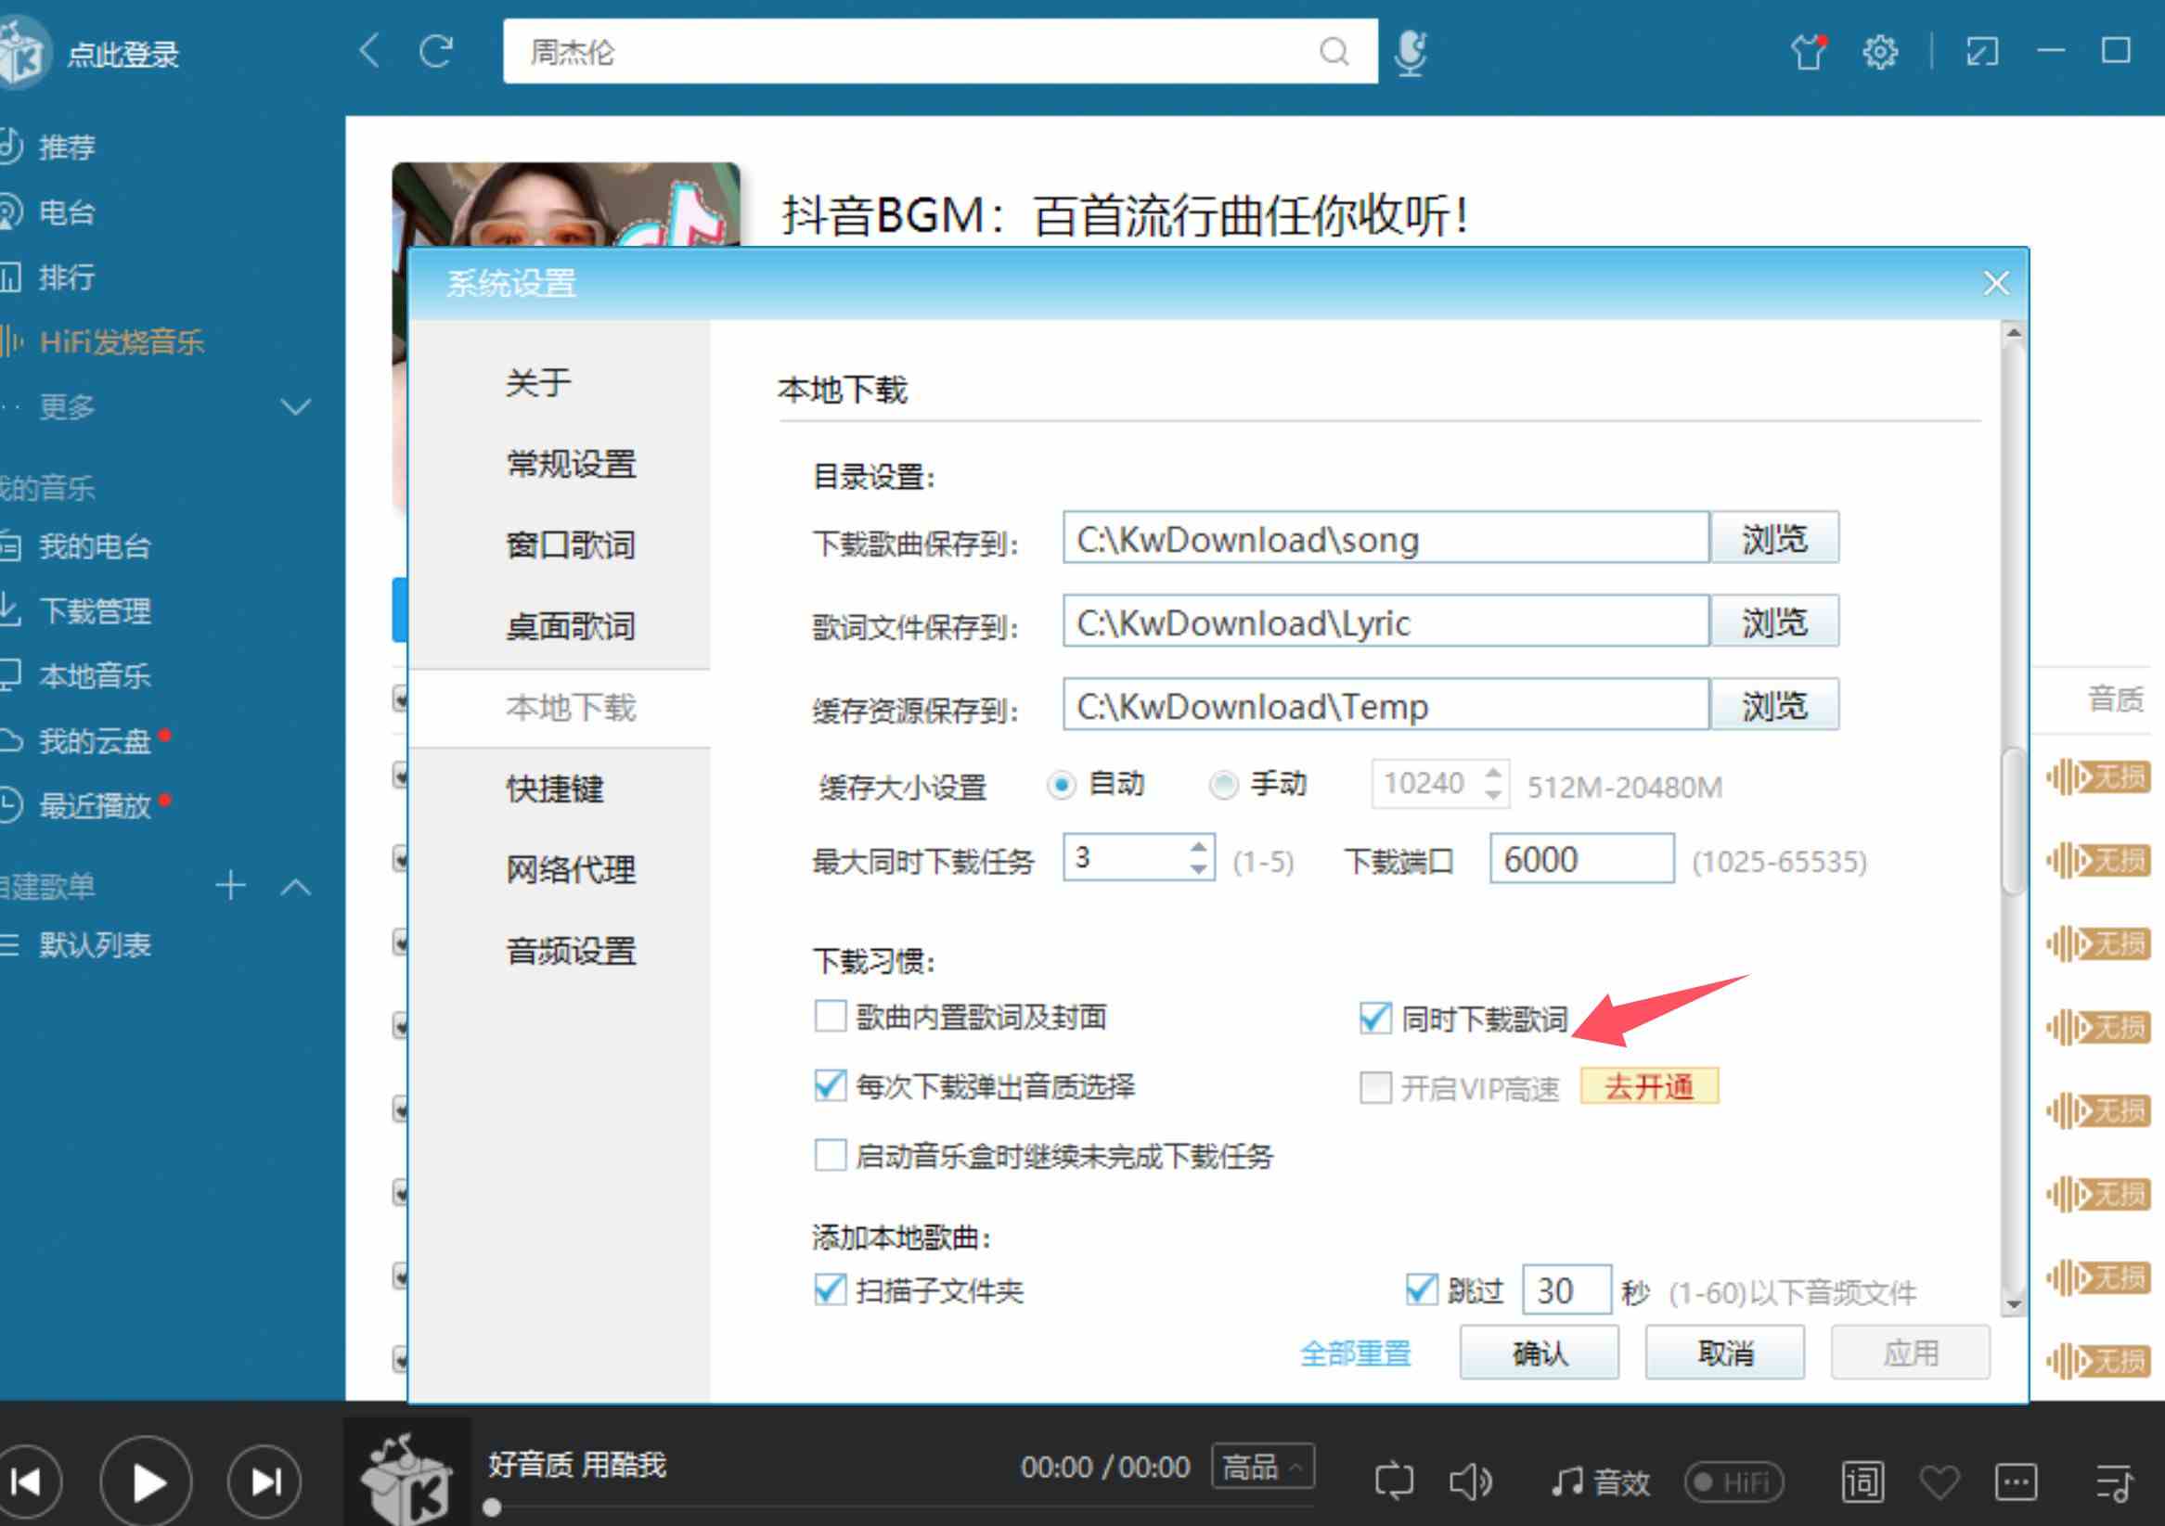Toggle the loop playback mode icon
The width and height of the screenshot is (2165, 1526).
[x=1394, y=1481]
